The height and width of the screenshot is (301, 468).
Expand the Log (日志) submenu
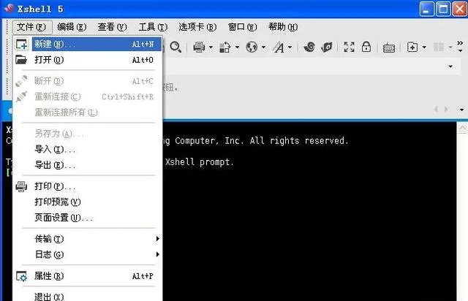(x=88, y=254)
